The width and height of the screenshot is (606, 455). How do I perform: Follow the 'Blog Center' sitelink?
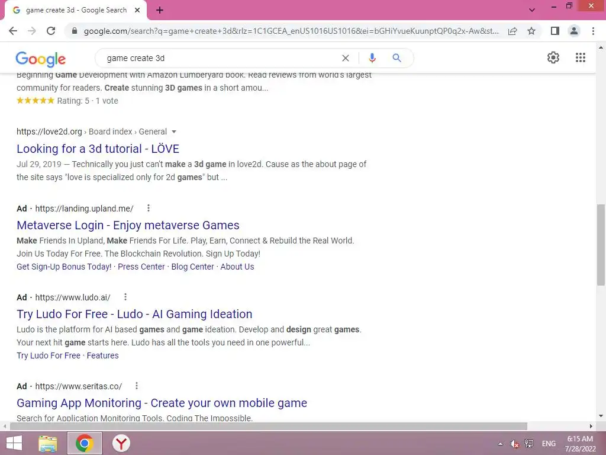192,267
